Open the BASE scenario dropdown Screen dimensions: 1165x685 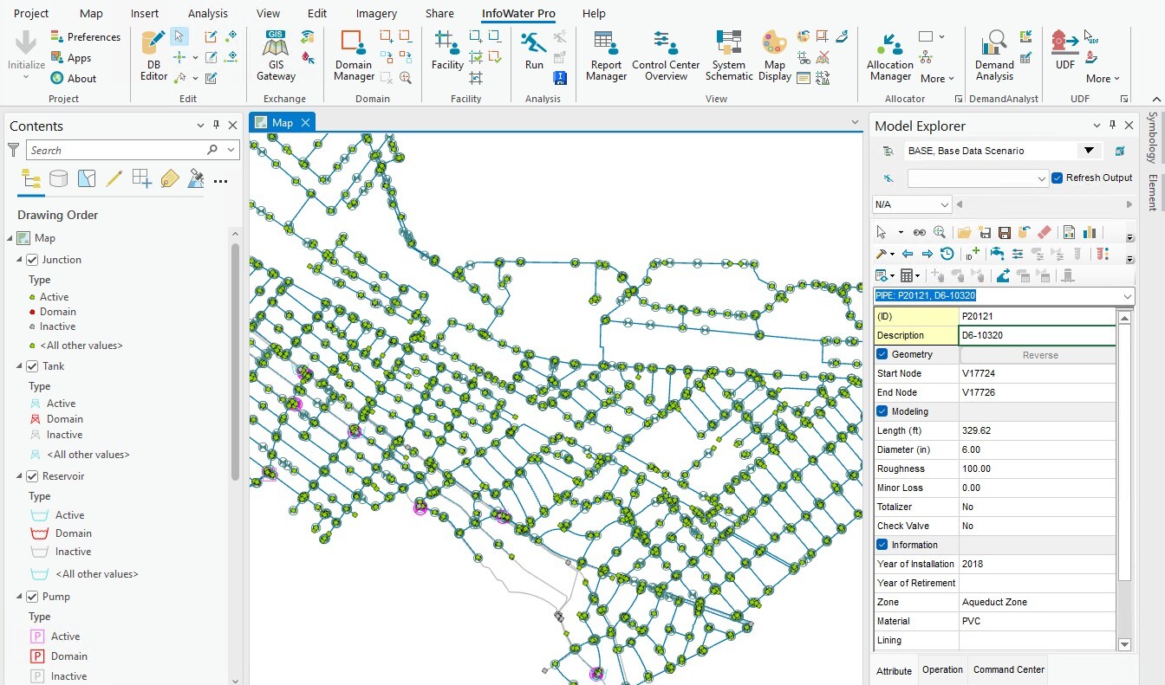point(1089,151)
